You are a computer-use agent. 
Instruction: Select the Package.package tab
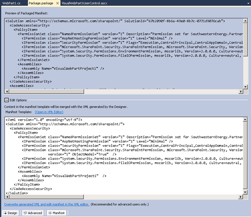(41, 3)
